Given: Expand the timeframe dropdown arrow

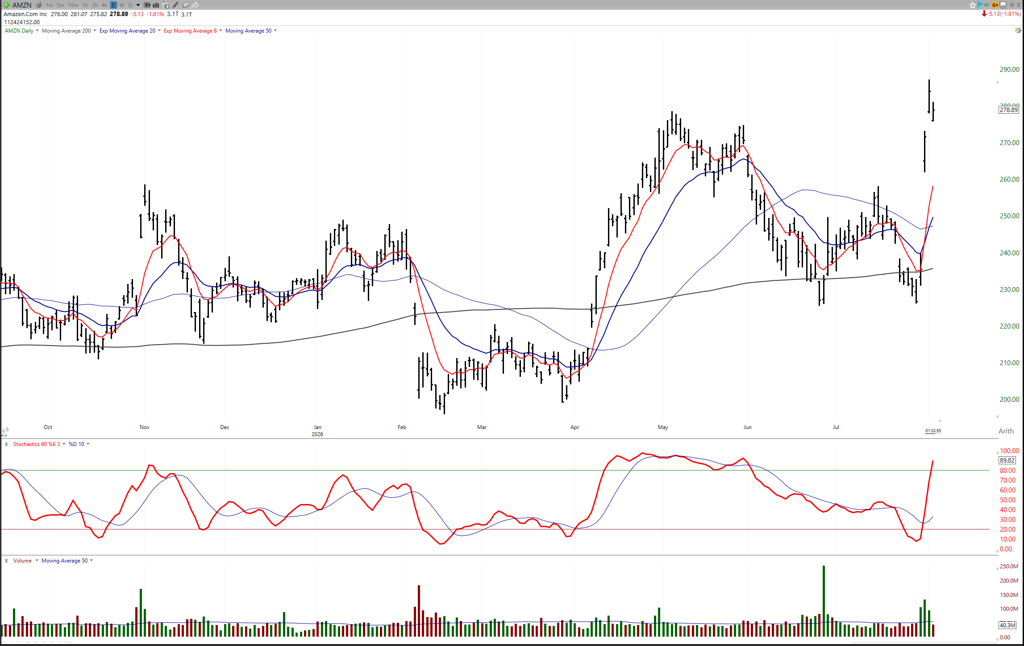Looking at the screenshot, I should tap(138, 5).
